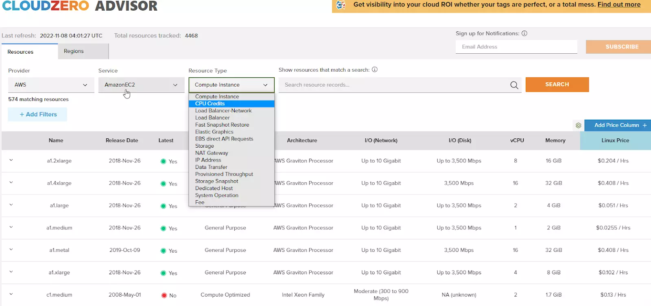Click the 2019-Oct-09 release date
651x306 pixels.
click(125, 250)
